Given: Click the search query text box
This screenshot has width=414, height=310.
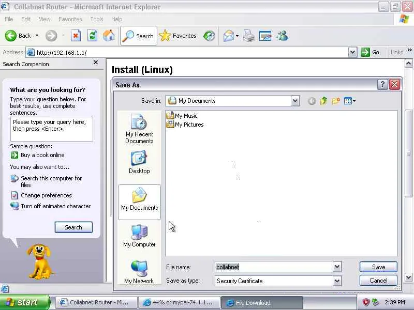Looking at the screenshot, I should tap(51, 129).
